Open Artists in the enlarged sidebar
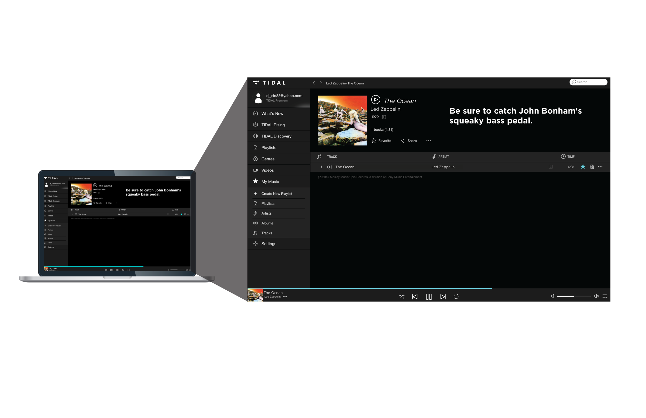The height and width of the screenshot is (418, 646). click(279, 214)
